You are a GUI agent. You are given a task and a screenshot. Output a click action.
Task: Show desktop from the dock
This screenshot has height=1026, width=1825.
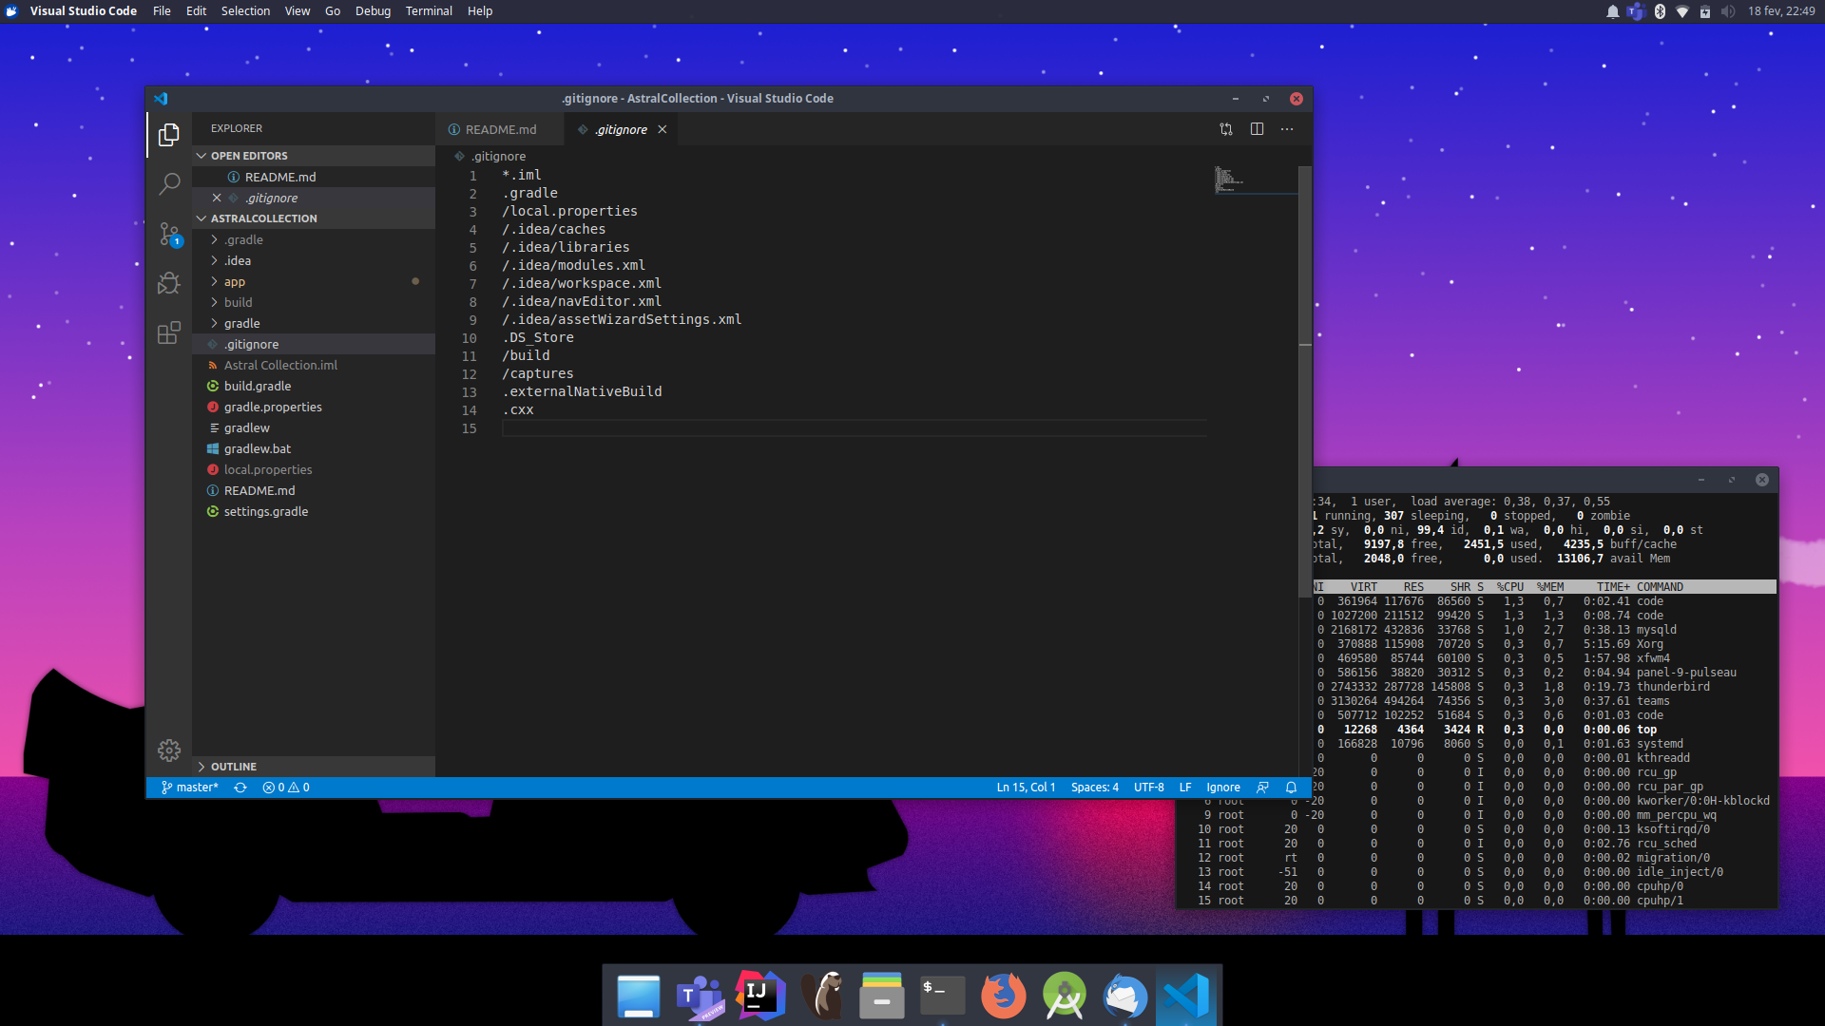639,996
